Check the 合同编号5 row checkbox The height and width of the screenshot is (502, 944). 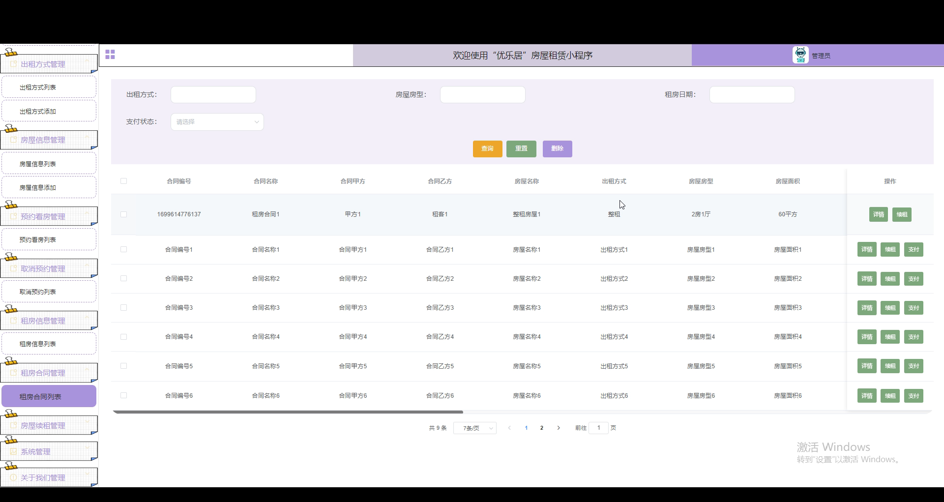(123, 366)
